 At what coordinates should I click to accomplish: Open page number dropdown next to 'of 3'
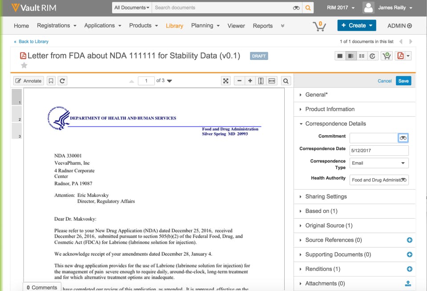(x=169, y=81)
